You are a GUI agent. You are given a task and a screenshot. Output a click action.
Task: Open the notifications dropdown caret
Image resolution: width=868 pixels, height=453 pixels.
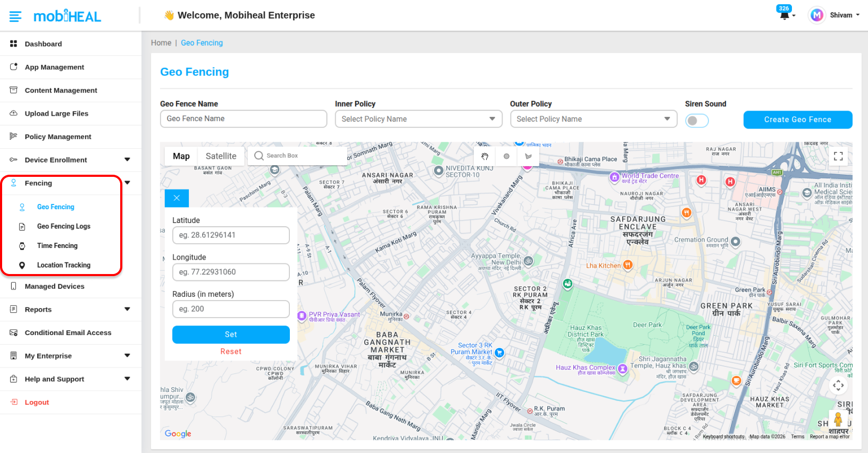point(794,16)
